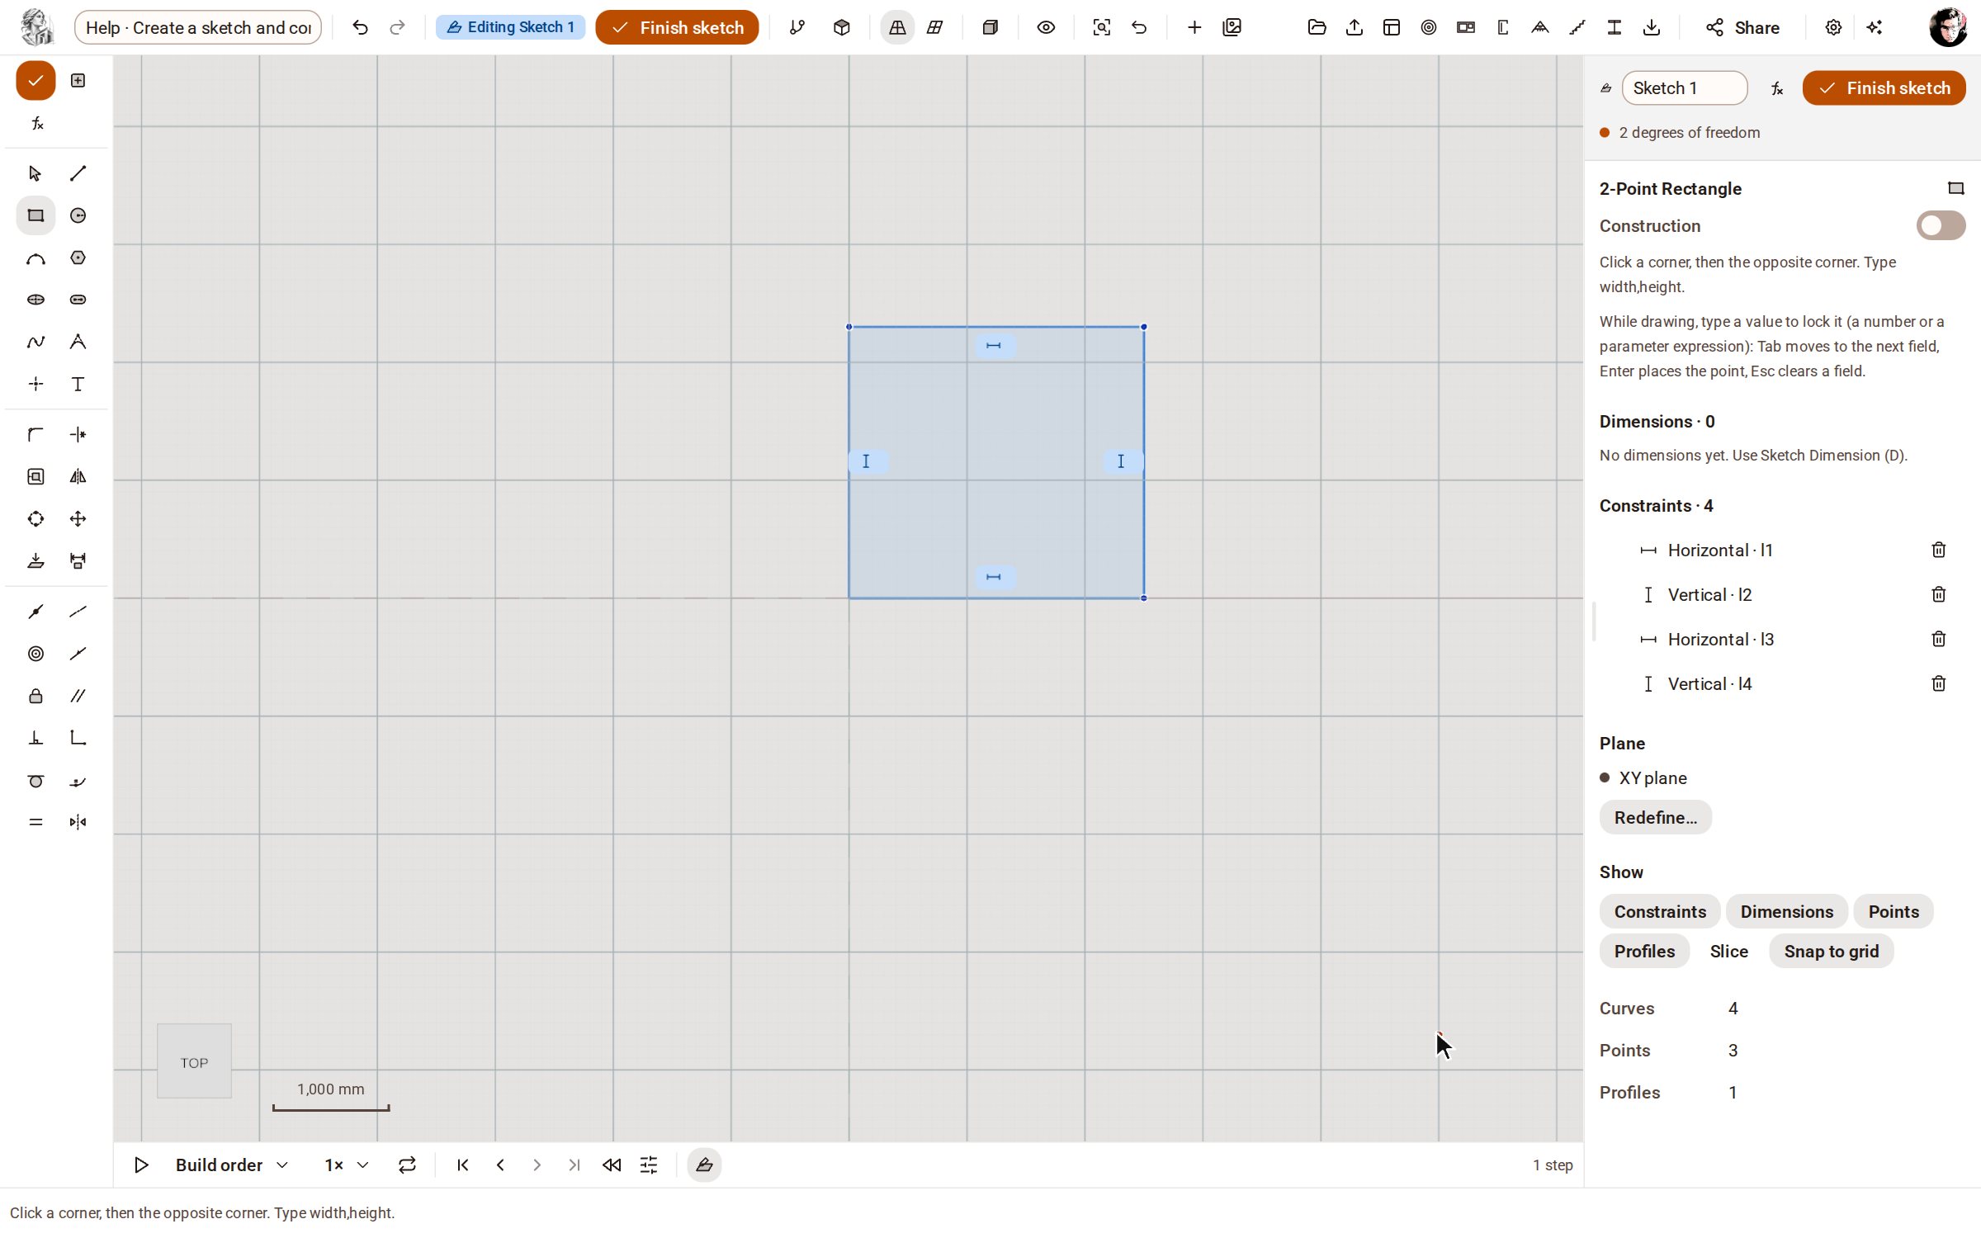Screen dimensions: 1981x1238
Task: Toggle the loop playback button
Action: pos(407,1165)
